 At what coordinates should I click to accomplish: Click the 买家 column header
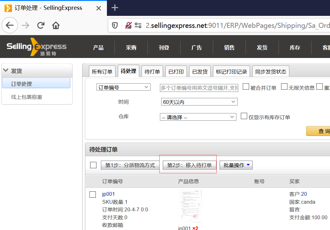coord(294,181)
